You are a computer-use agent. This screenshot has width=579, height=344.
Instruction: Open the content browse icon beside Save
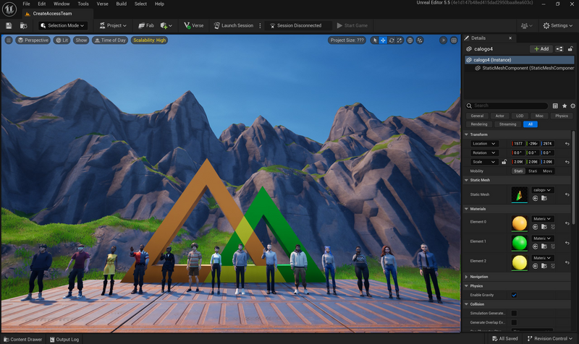tap(24, 25)
